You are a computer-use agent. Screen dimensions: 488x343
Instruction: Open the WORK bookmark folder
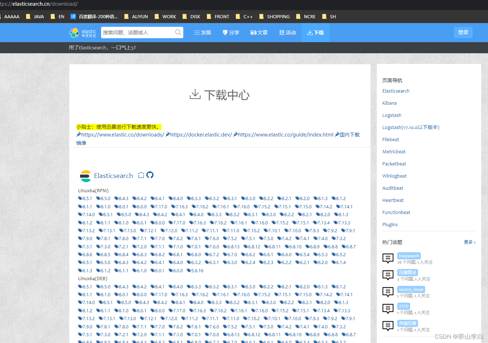[165, 16]
